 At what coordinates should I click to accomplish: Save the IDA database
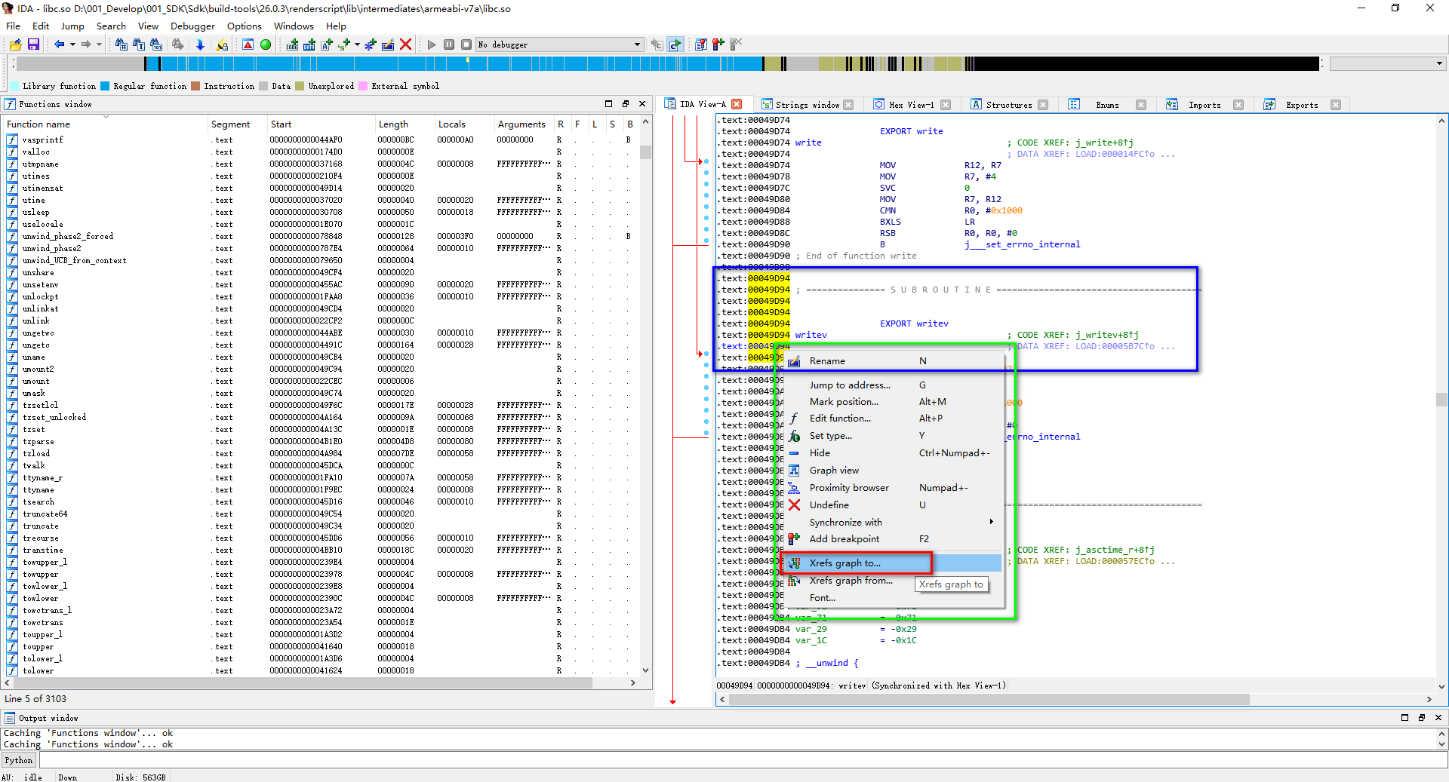[x=34, y=44]
